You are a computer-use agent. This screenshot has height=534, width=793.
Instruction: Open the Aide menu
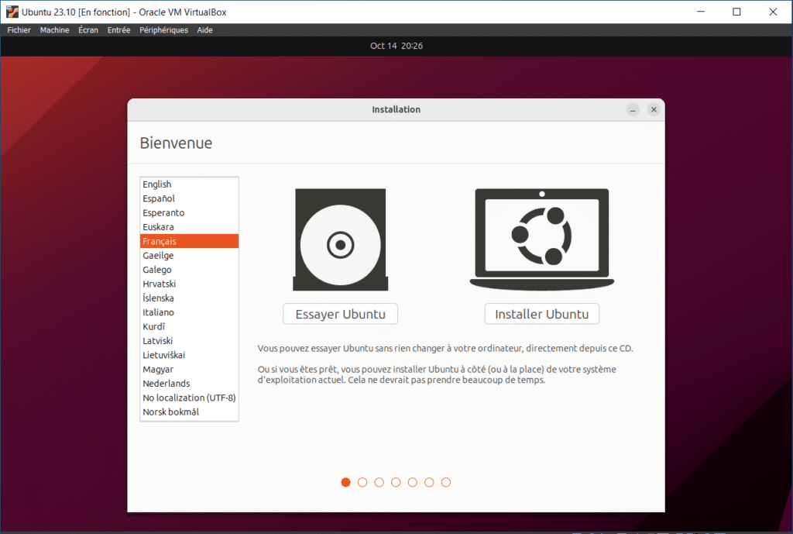coord(204,30)
